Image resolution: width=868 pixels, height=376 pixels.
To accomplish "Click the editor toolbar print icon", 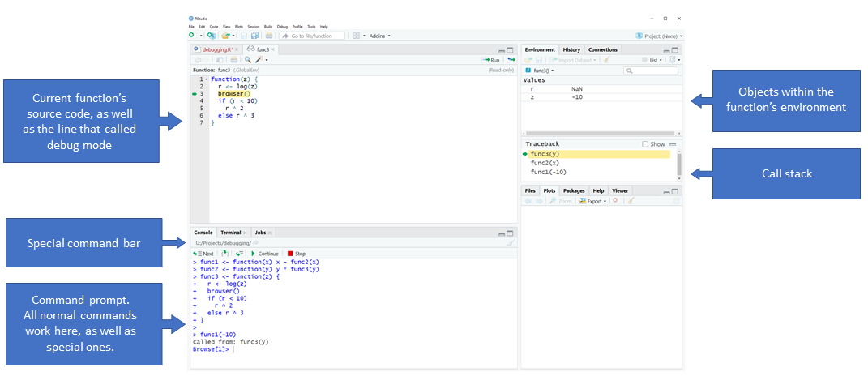I will pyautogui.click(x=233, y=60).
